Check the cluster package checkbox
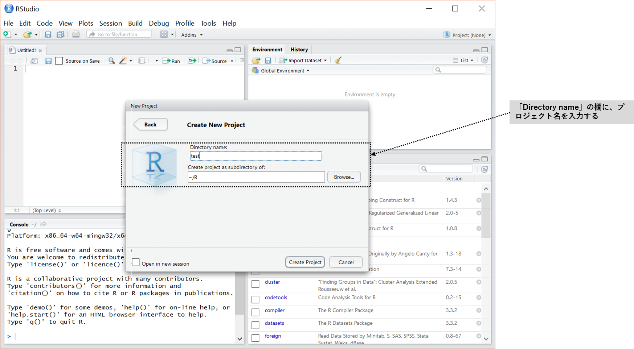 click(255, 284)
